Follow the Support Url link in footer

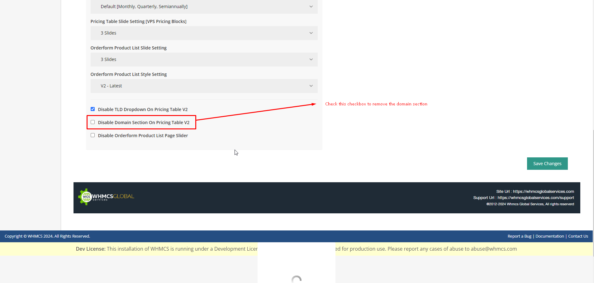pyautogui.click(x=535, y=198)
